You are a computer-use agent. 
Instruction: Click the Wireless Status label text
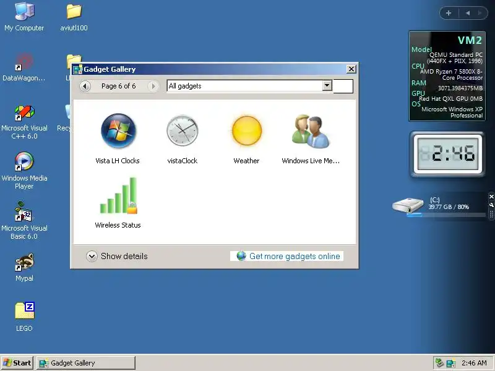118,225
